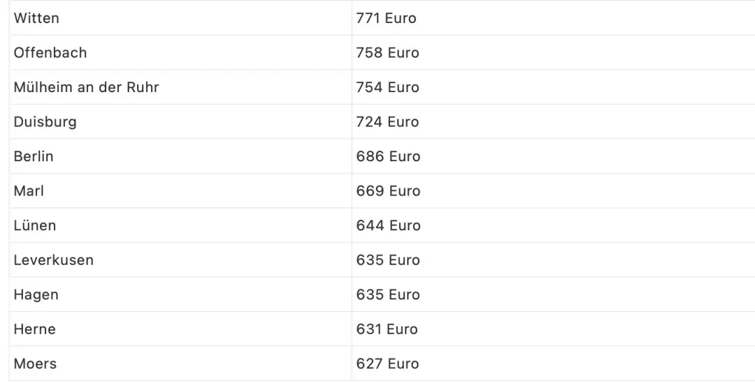Click the Mülheim an der Ruhr cell
This screenshot has width=755, height=383.
[86, 87]
